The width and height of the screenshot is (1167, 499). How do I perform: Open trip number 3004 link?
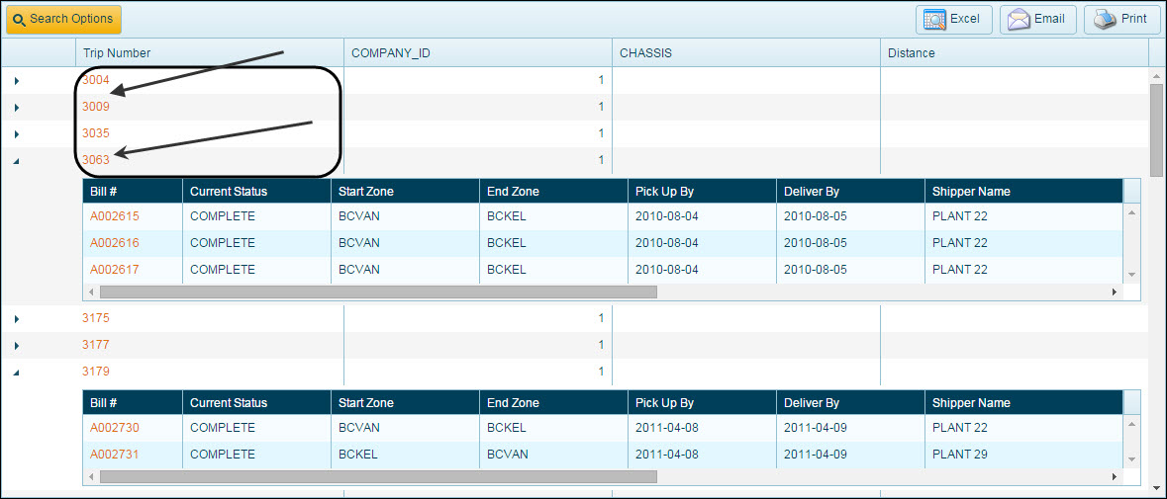(96, 79)
